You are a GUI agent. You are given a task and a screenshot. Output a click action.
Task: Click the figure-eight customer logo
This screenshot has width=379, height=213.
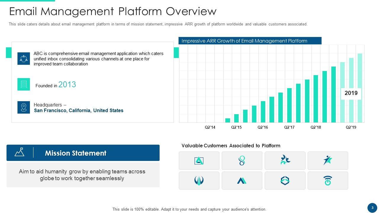click(242, 161)
